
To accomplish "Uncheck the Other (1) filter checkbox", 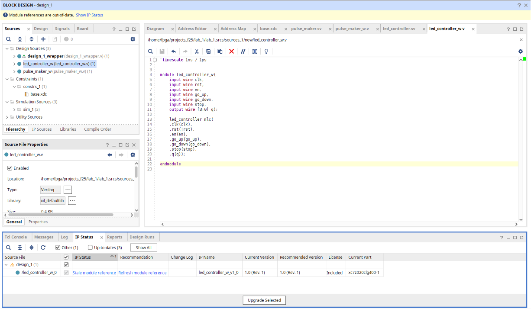I will coord(58,248).
